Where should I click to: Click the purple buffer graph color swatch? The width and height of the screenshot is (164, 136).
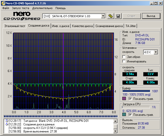click(124, 99)
